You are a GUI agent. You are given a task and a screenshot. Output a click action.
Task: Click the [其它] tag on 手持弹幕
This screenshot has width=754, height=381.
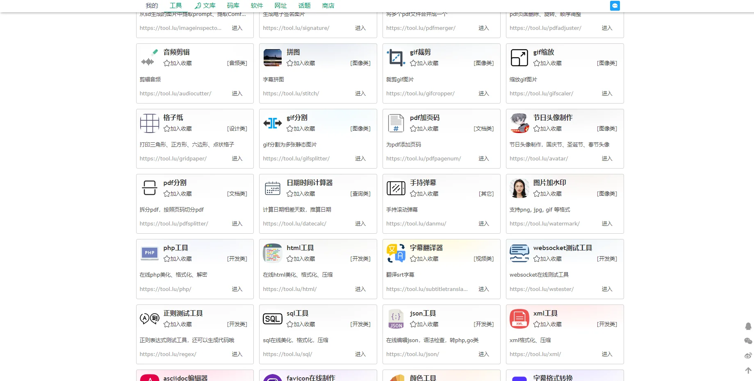486,194
